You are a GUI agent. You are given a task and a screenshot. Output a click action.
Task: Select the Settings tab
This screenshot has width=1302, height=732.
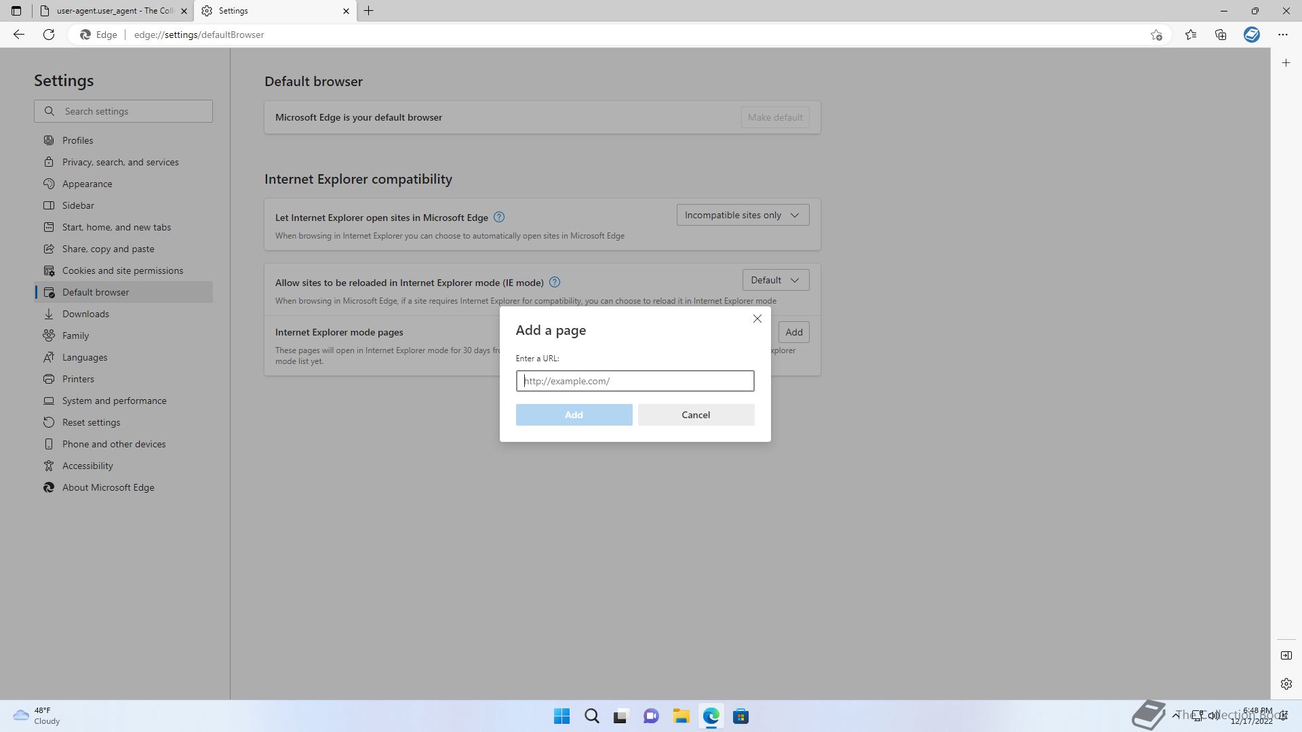pyautogui.click(x=276, y=11)
